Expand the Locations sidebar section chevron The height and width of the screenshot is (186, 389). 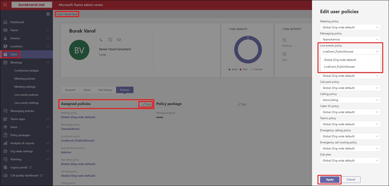(x=48, y=46)
